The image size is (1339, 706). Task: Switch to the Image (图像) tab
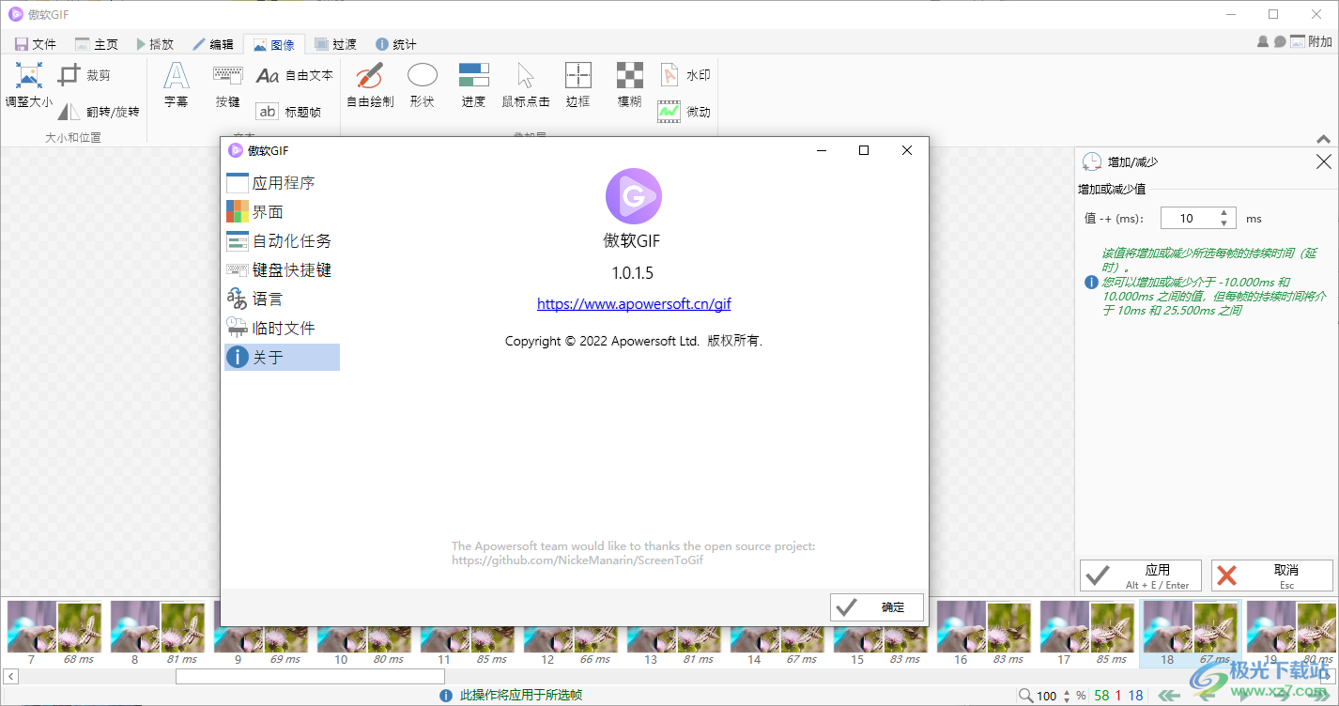click(x=274, y=44)
